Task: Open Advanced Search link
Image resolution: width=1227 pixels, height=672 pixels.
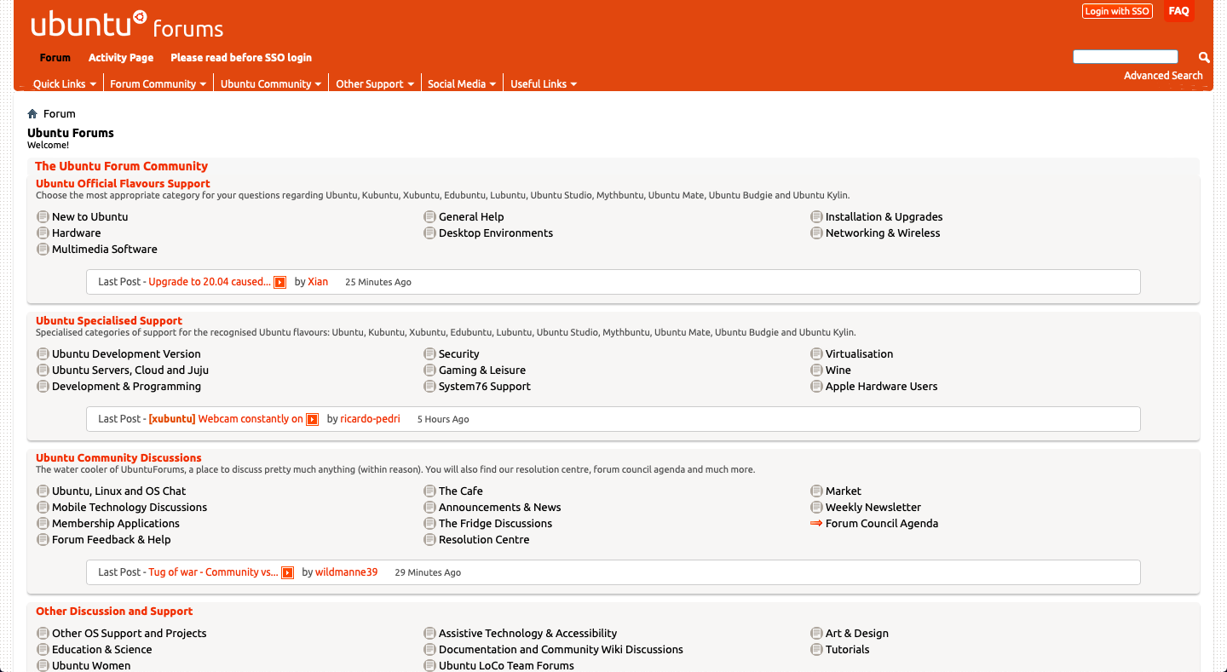Action: [1163, 76]
